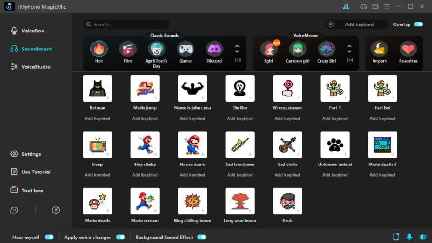Play the Sad trombone sound thumbnail
Image resolution: width=432 pixels, height=243 pixels.
240,145
